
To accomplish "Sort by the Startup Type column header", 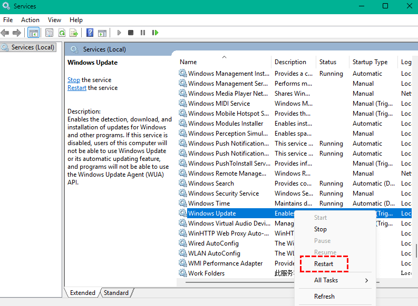I will click(370, 62).
